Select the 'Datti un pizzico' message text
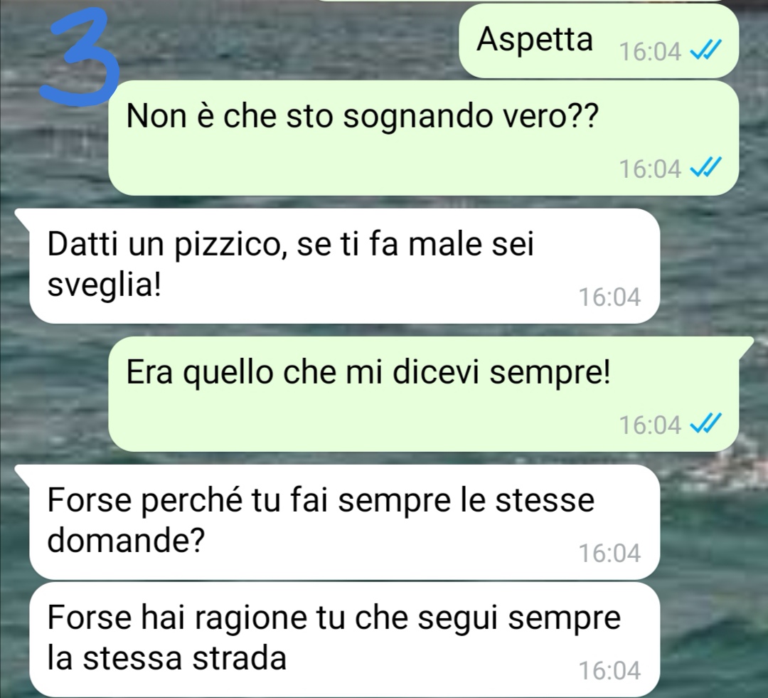 point(290,264)
